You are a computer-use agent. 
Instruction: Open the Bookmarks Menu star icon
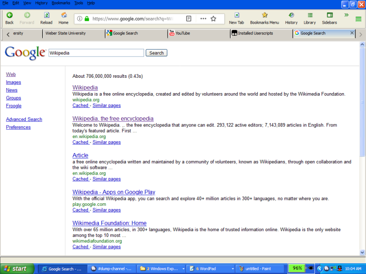[x=264, y=15]
